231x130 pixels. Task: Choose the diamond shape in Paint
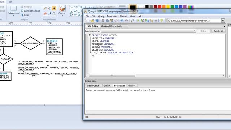(75, 11)
